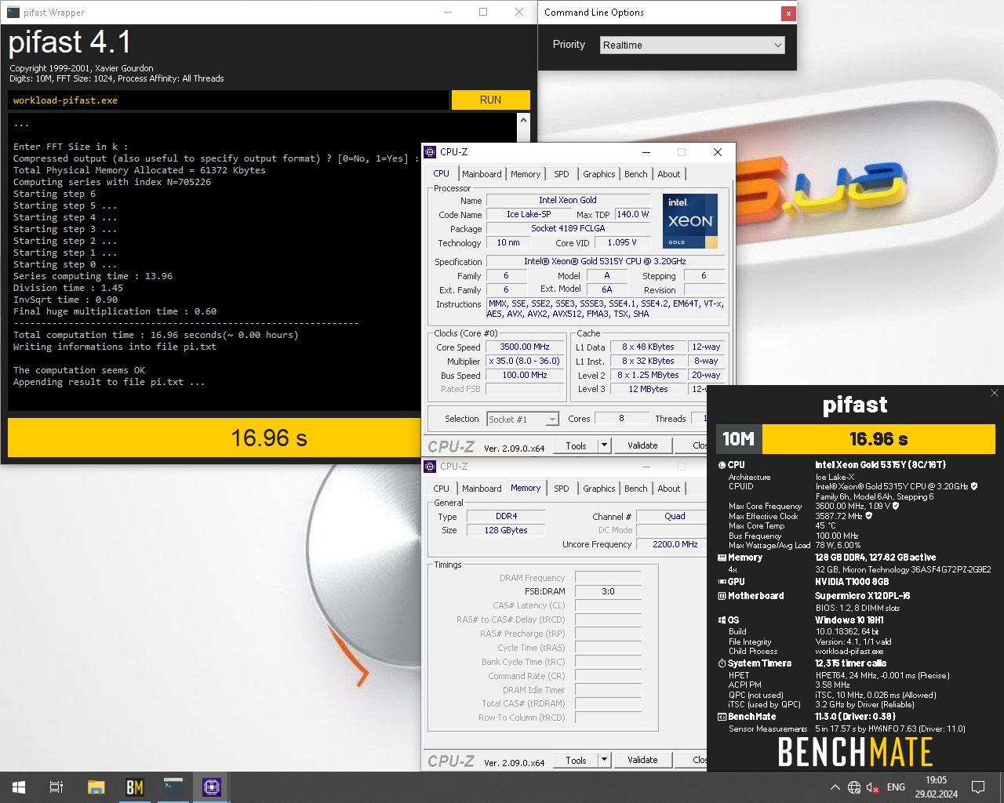This screenshot has width=1004, height=803.
Task: Click lower CPU-Z title bar icon
Action: click(430, 467)
